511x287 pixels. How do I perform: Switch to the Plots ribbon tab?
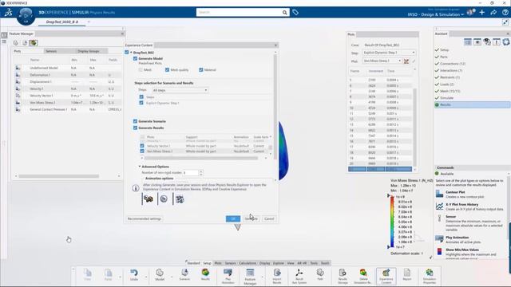tap(218, 263)
